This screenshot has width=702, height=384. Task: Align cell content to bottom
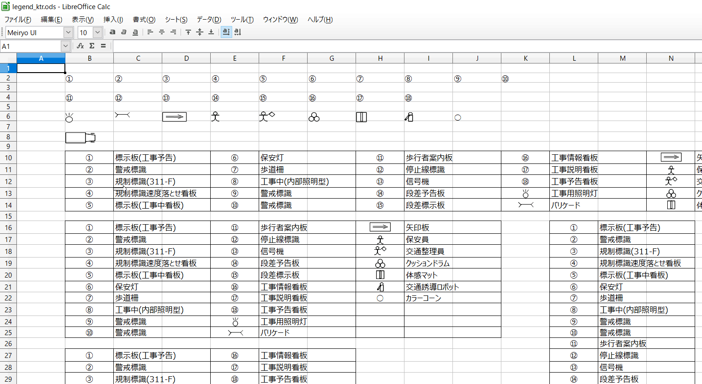click(211, 32)
